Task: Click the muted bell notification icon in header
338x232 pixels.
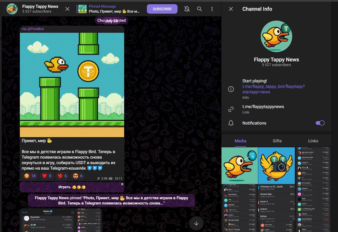Action: (x=187, y=9)
